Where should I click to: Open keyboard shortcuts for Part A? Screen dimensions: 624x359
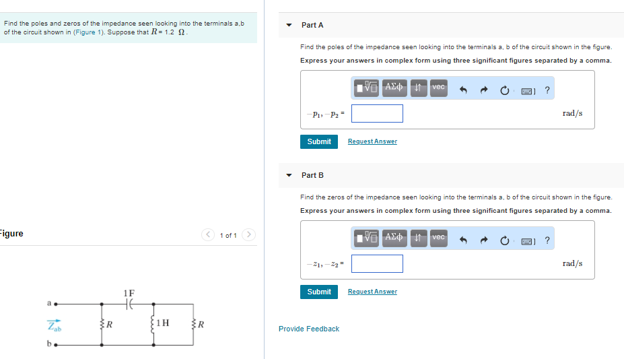pyautogui.click(x=528, y=89)
